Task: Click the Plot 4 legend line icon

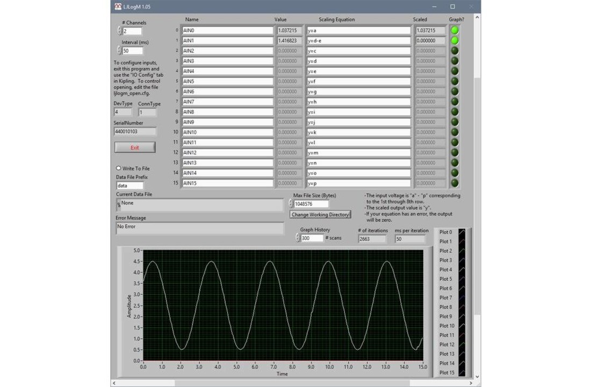Action: pos(462,269)
